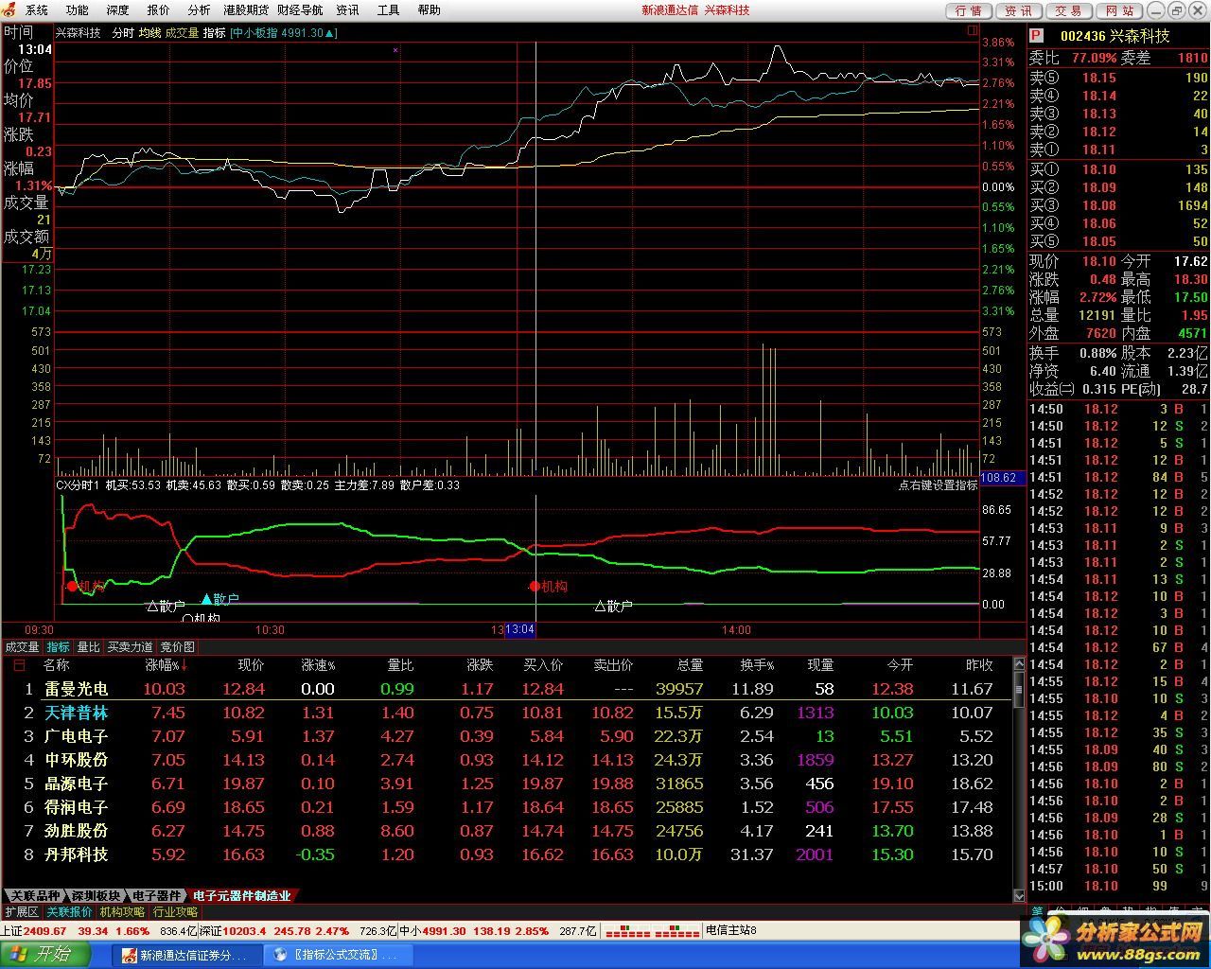Click the 交易 trading button
The image size is (1211, 969).
pos(1069,10)
